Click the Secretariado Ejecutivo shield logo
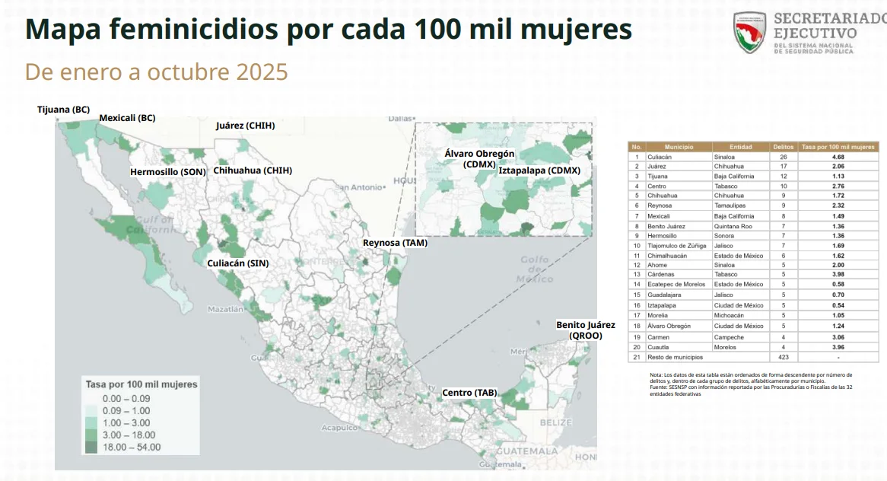The image size is (887, 481). (x=749, y=31)
